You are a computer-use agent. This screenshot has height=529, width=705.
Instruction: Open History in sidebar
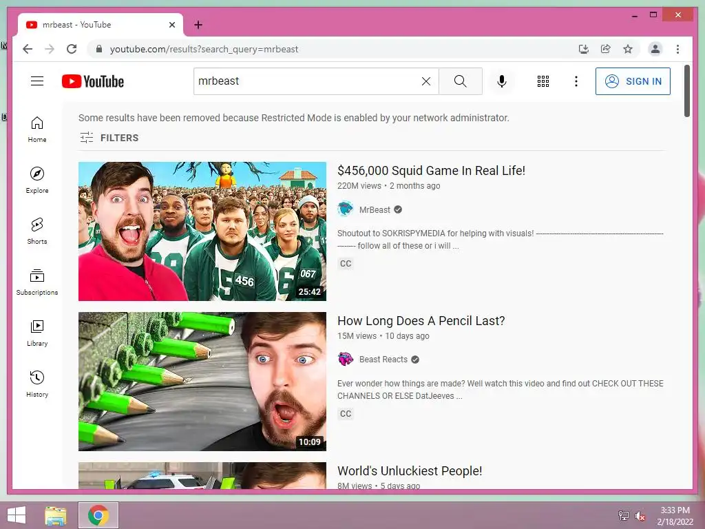point(37,384)
